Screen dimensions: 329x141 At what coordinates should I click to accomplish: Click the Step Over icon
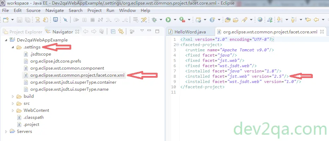pyautogui.click(x=117, y=20)
